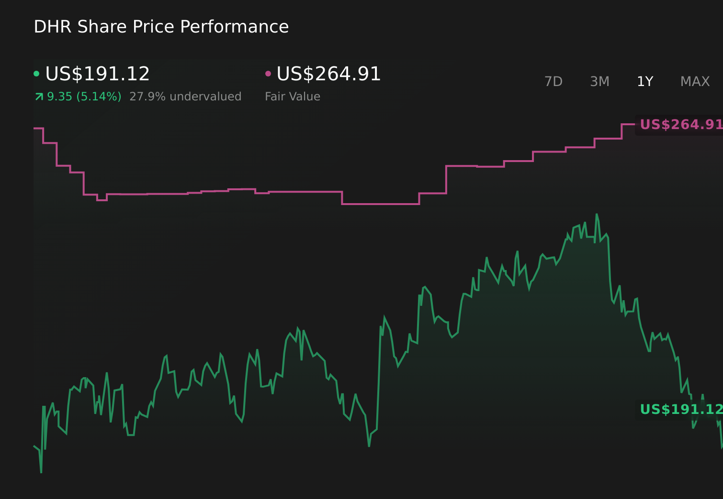Toggle the undervalued indicator display
The height and width of the screenshot is (499, 723).
coord(186,97)
